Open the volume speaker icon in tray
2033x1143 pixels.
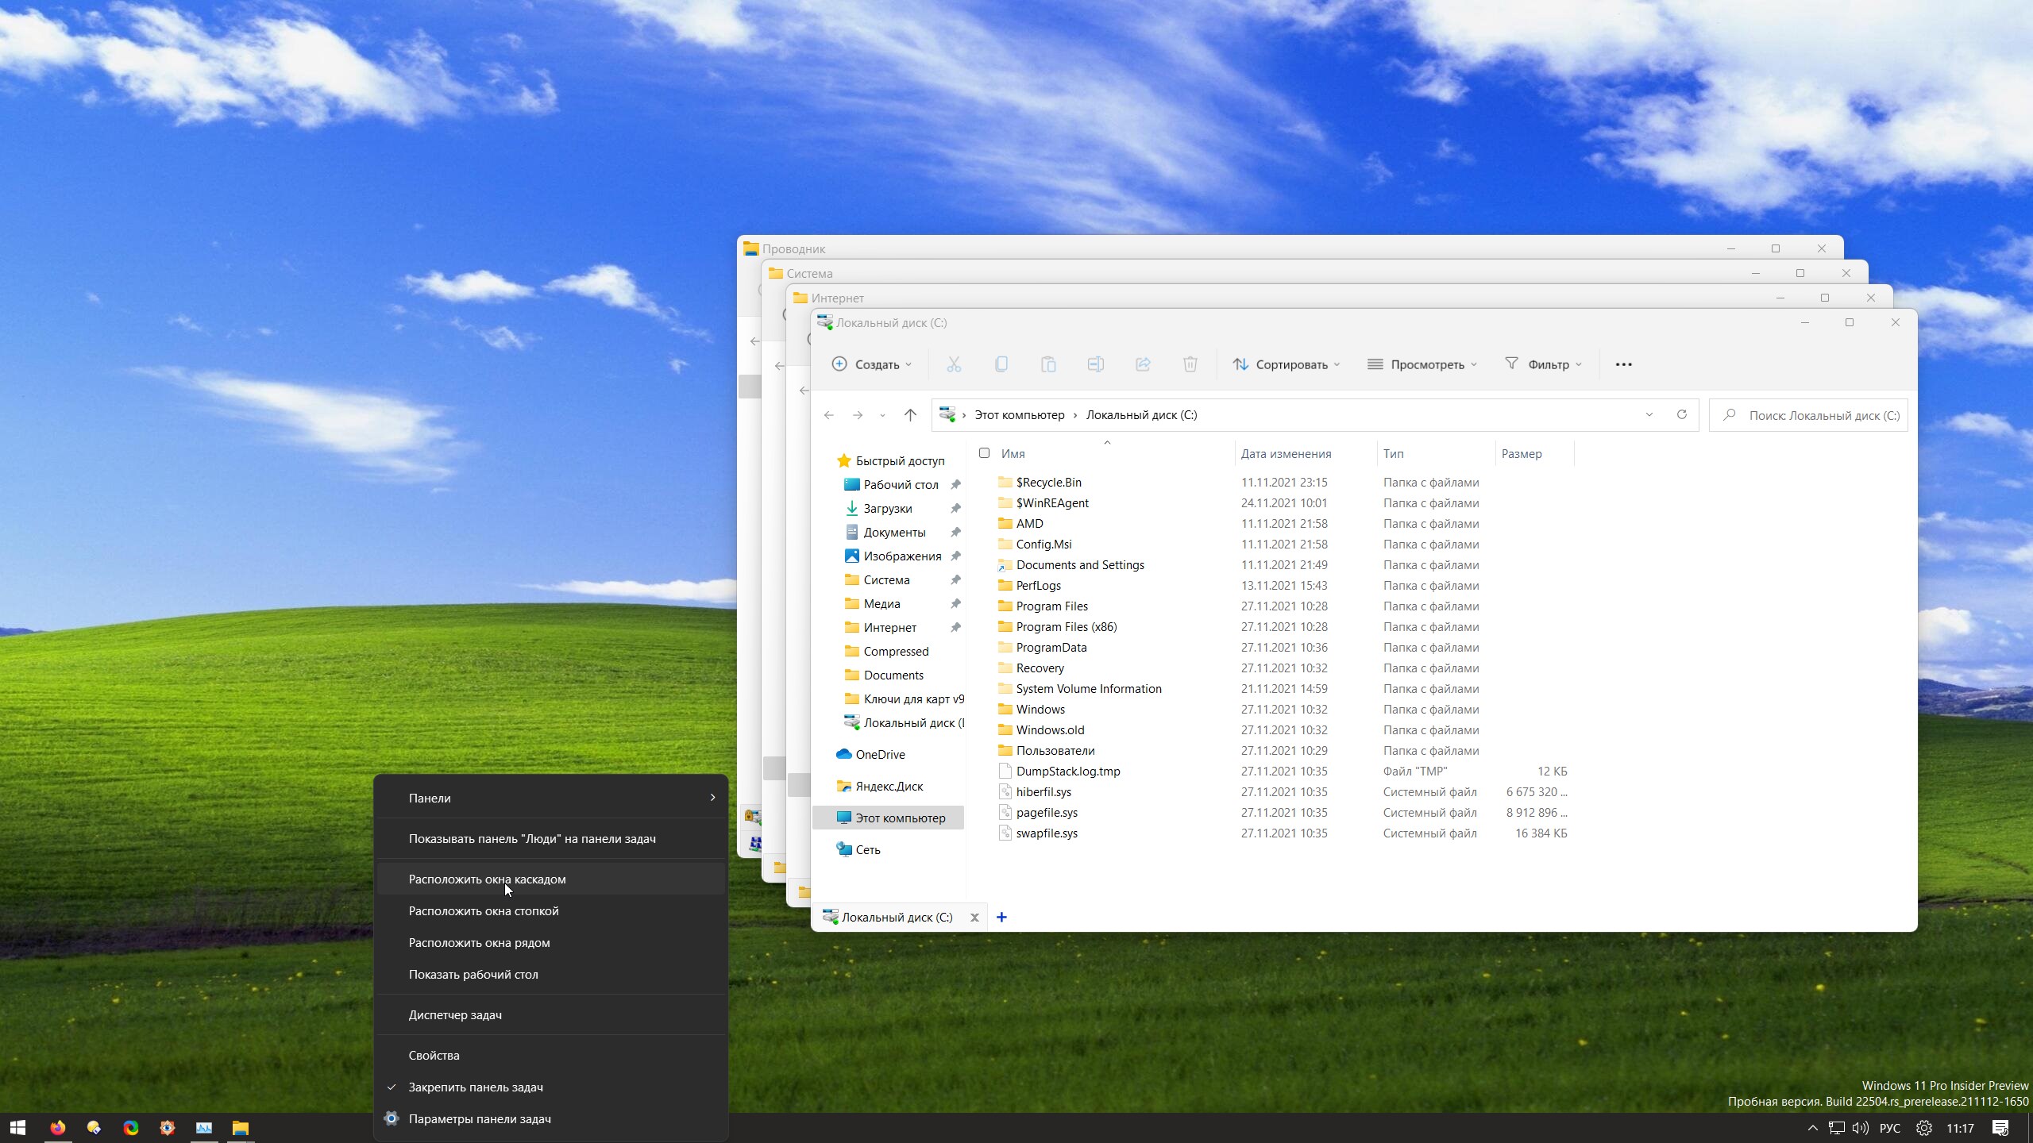tap(1860, 1128)
